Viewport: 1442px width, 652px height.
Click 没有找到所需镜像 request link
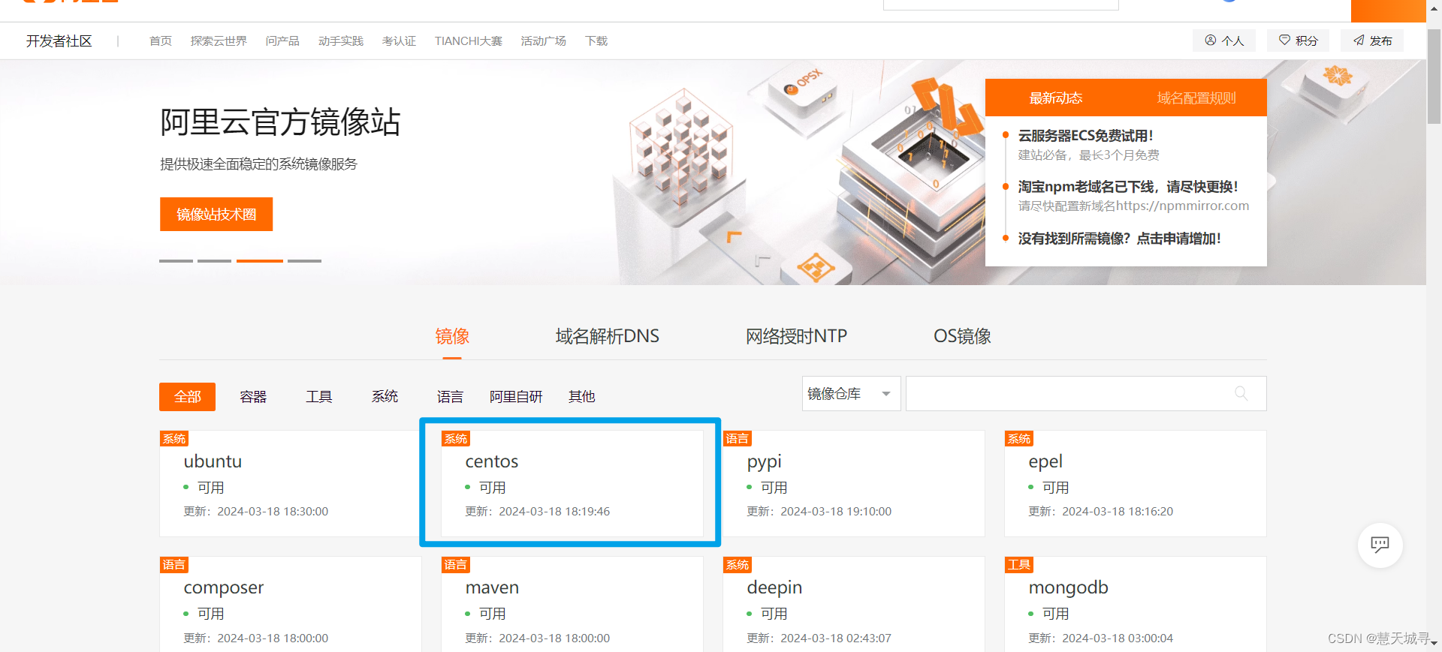[x=1119, y=239]
